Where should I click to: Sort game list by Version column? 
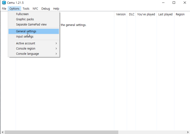pos(121,14)
